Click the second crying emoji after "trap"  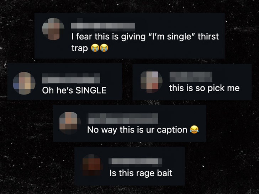[104, 48]
